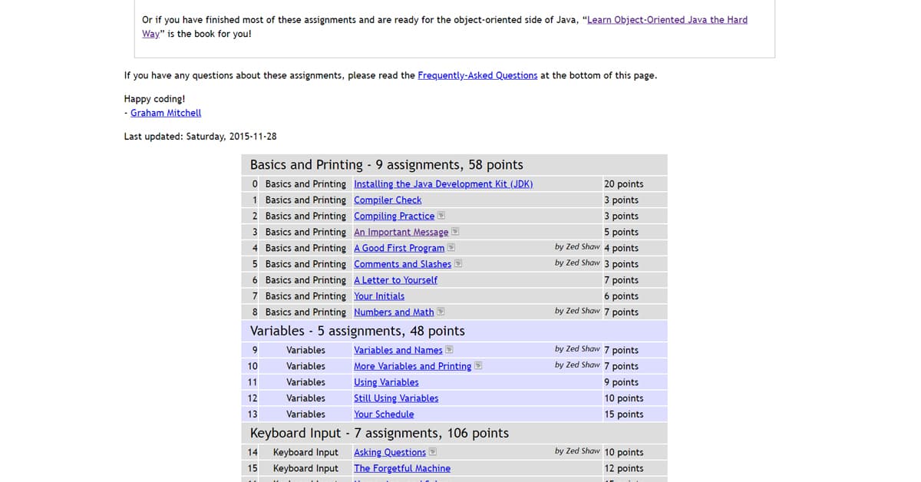Open Graham Mitchell's author link

coord(166,113)
